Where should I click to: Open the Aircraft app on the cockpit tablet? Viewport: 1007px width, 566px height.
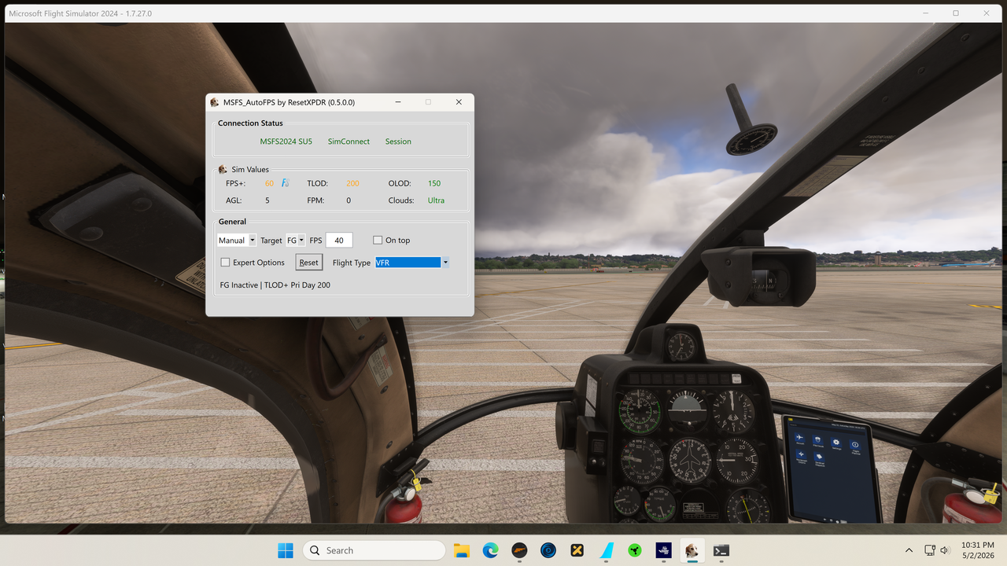click(x=800, y=439)
